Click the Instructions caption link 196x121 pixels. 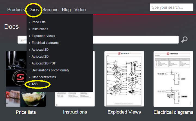tap(75, 112)
